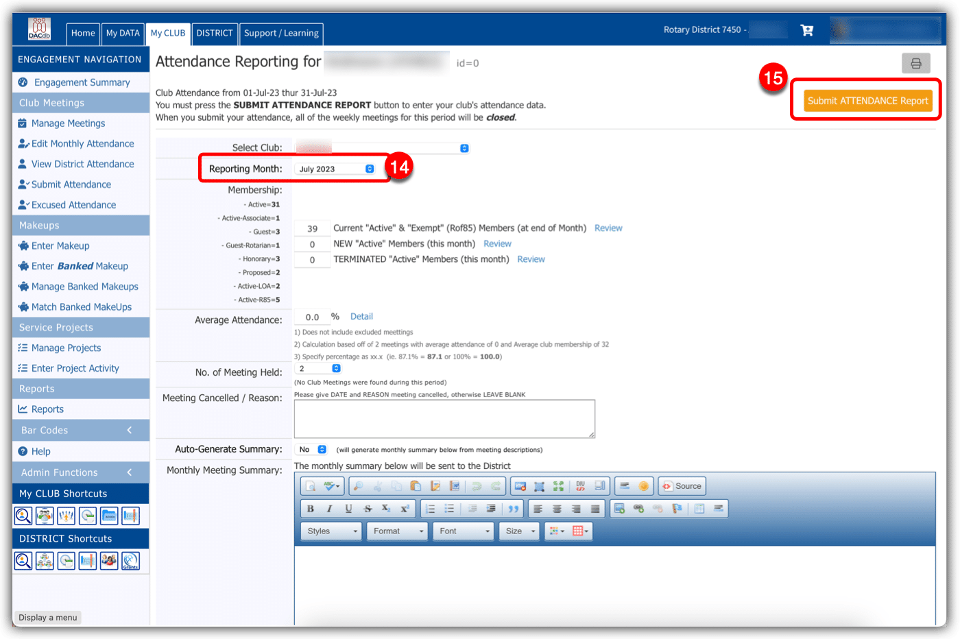Open the Styles dropdown
Viewport: 960px width, 639px height.
[332, 531]
